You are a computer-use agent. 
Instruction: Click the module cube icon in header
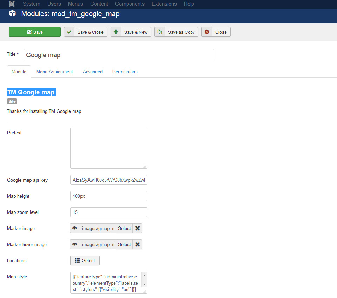point(12,14)
